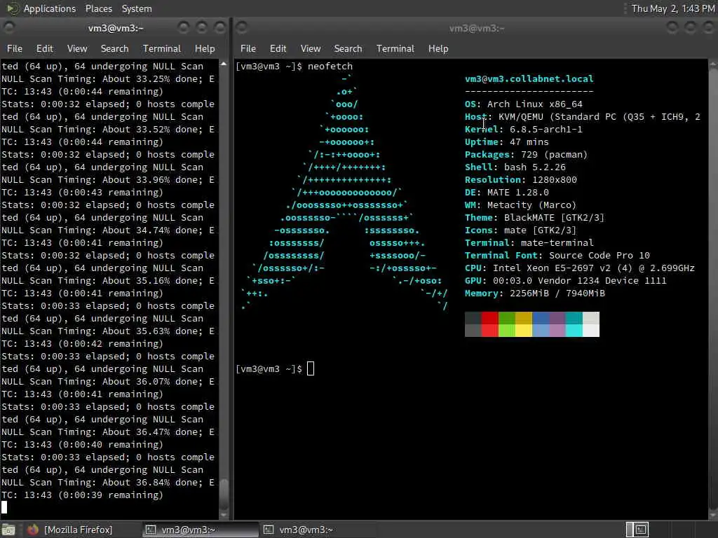Viewport: 718px width, 538px height.
Task: Minimize the left terminal window
Action: pyautogui.click(x=184, y=28)
